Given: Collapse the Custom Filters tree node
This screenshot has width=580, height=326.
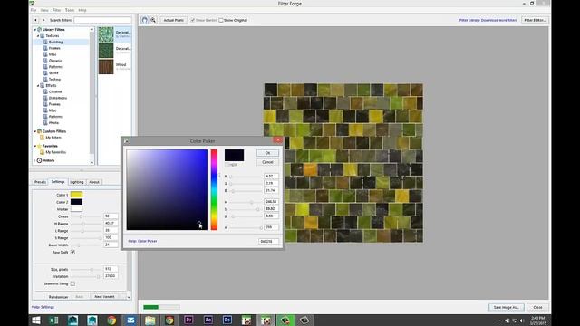Looking at the screenshot, I should tap(35, 131).
